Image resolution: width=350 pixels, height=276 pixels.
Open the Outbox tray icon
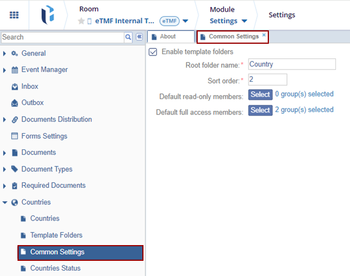pyautogui.click(x=15, y=103)
